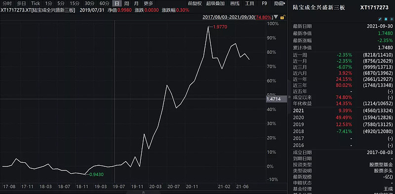This screenshot has width=395, height=194.
Task: Open the 画线 drawing tools
Action: [x=235, y=3]
